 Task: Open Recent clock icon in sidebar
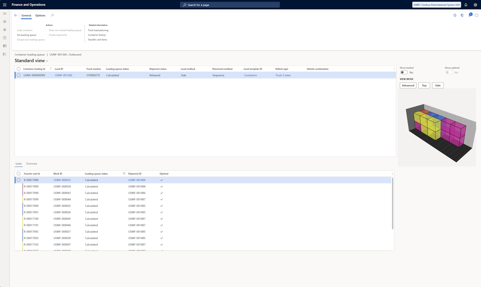tap(5, 38)
